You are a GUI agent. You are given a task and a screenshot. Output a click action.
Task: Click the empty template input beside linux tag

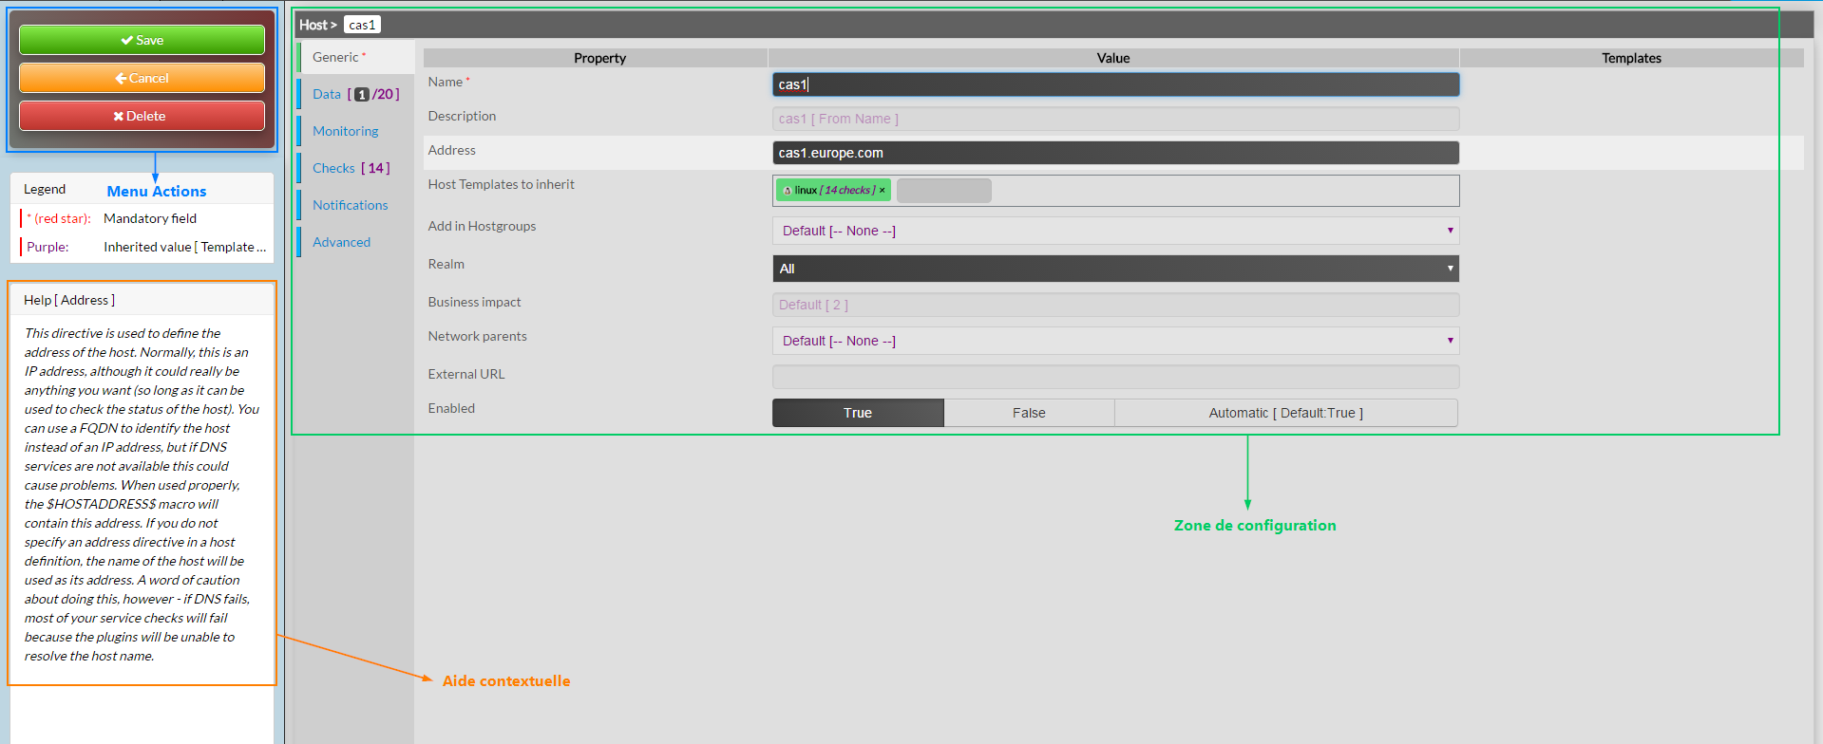pos(943,191)
